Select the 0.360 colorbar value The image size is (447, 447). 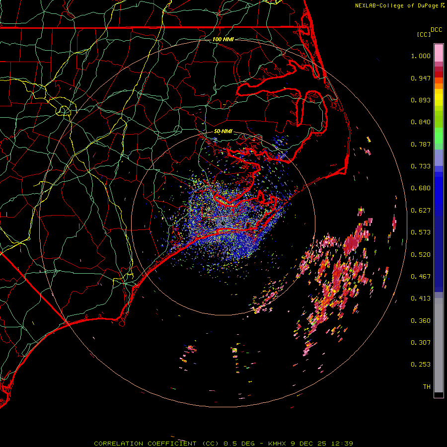point(421,321)
